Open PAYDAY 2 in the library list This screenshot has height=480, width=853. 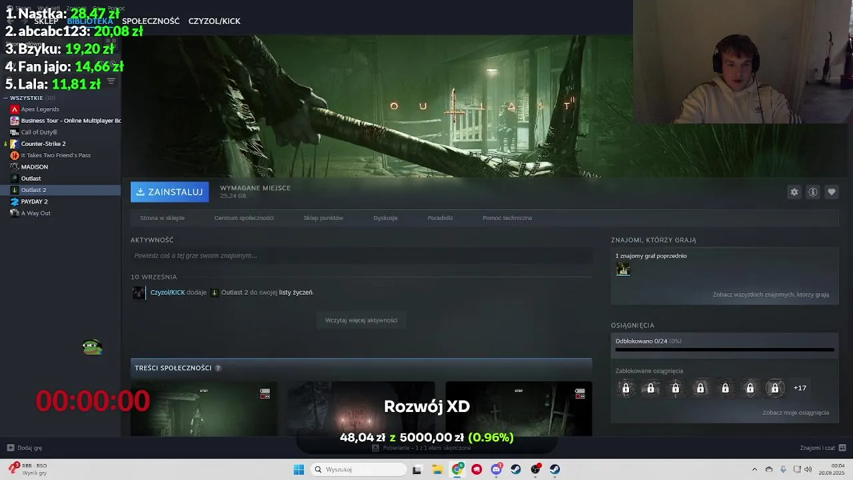click(34, 201)
